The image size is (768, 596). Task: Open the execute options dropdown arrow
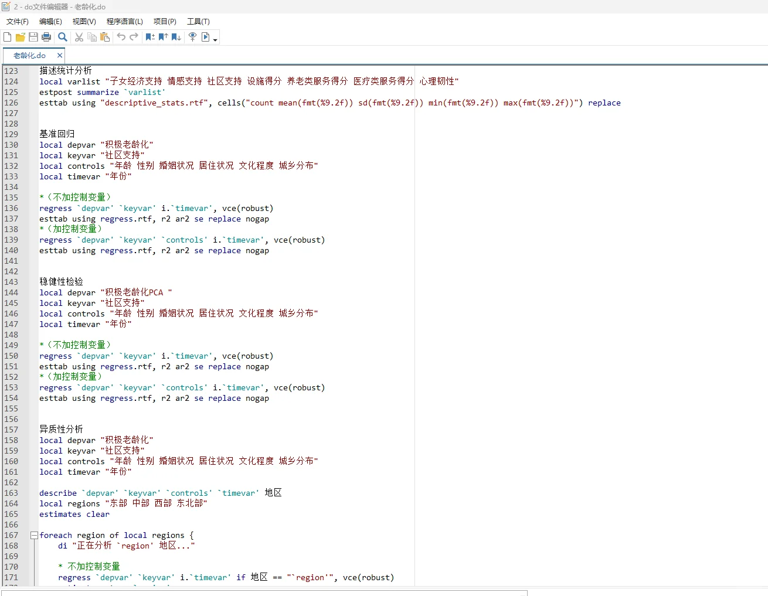215,40
